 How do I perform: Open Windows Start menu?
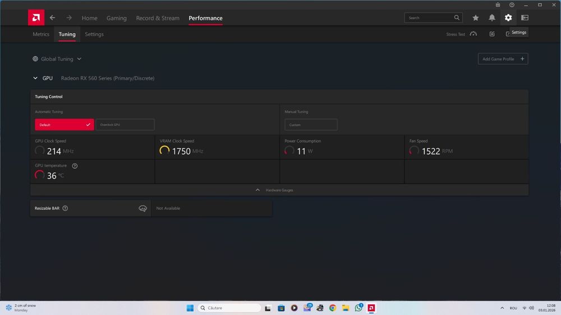coord(190,308)
